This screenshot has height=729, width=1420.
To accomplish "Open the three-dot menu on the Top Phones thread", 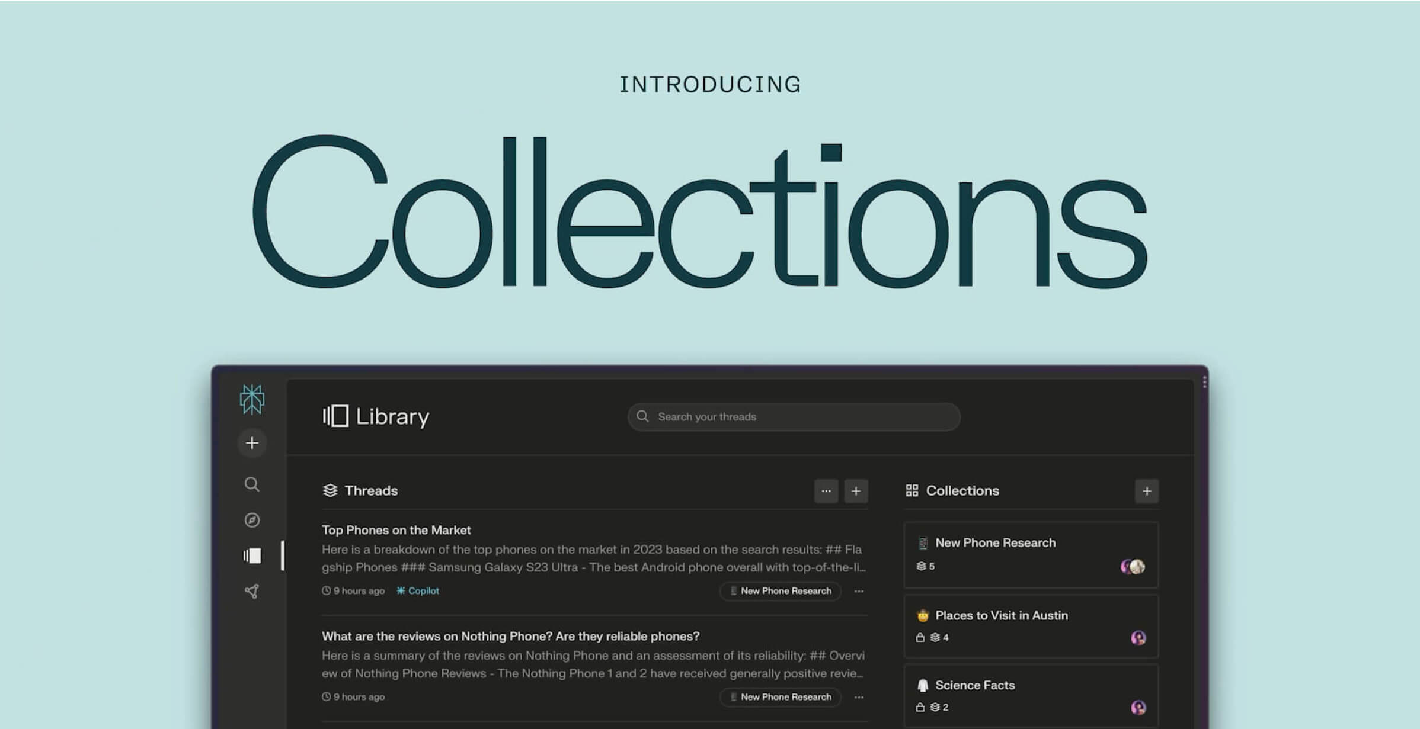I will (x=859, y=590).
